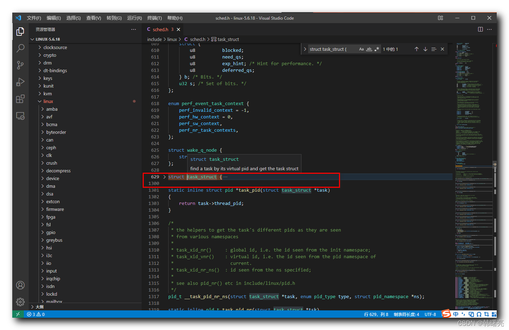The width and height of the screenshot is (509, 330).
Task: Click the folded ellipsis after task_struct {
Action: [x=225, y=177]
